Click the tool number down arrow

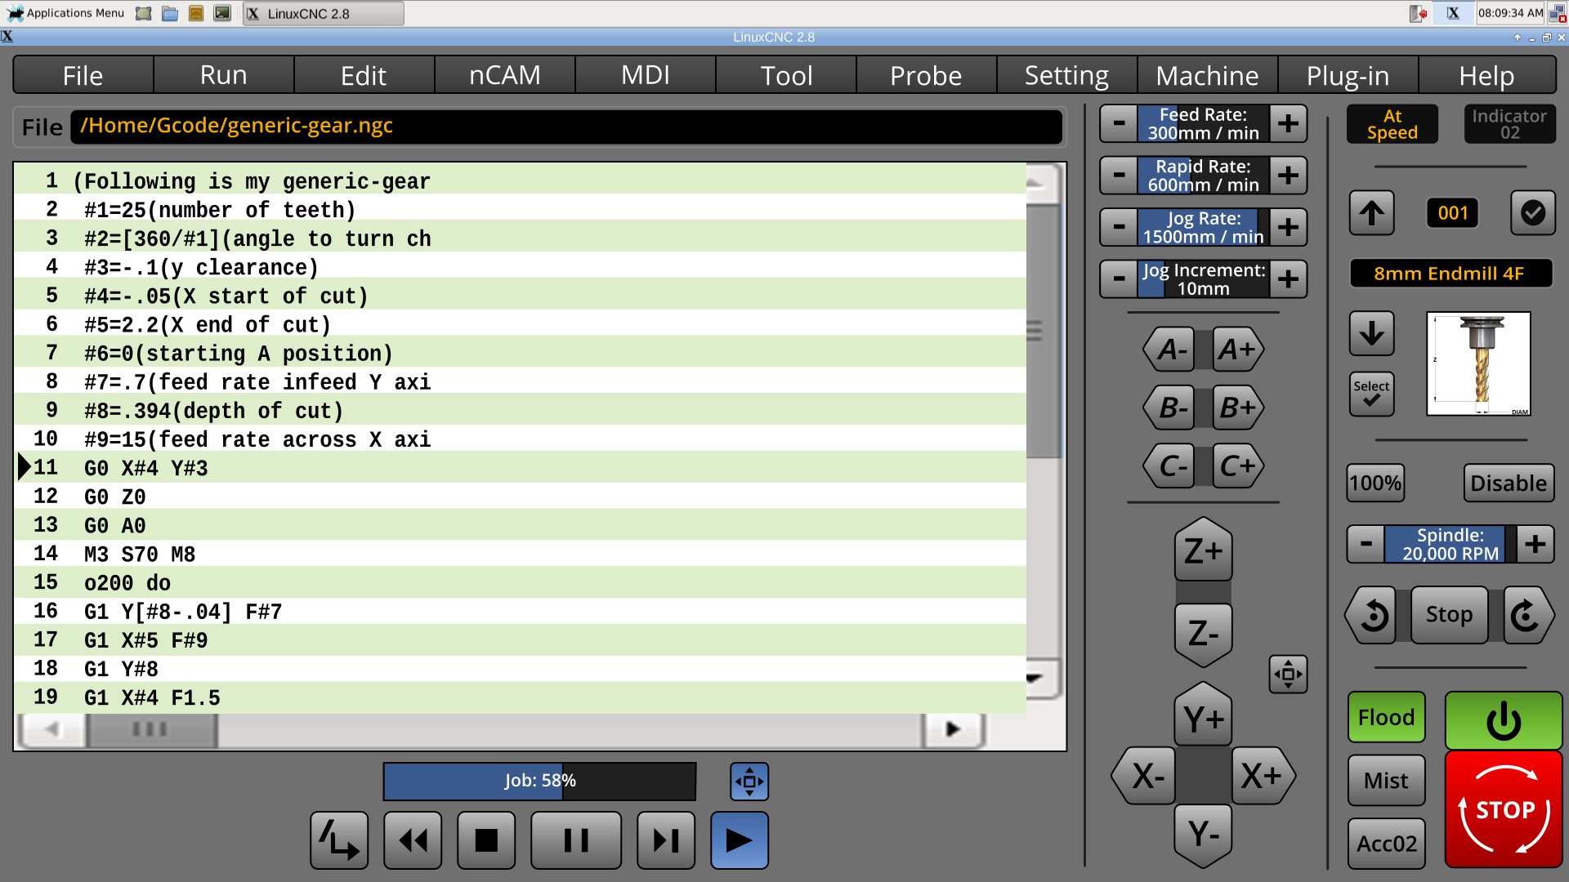(x=1372, y=333)
